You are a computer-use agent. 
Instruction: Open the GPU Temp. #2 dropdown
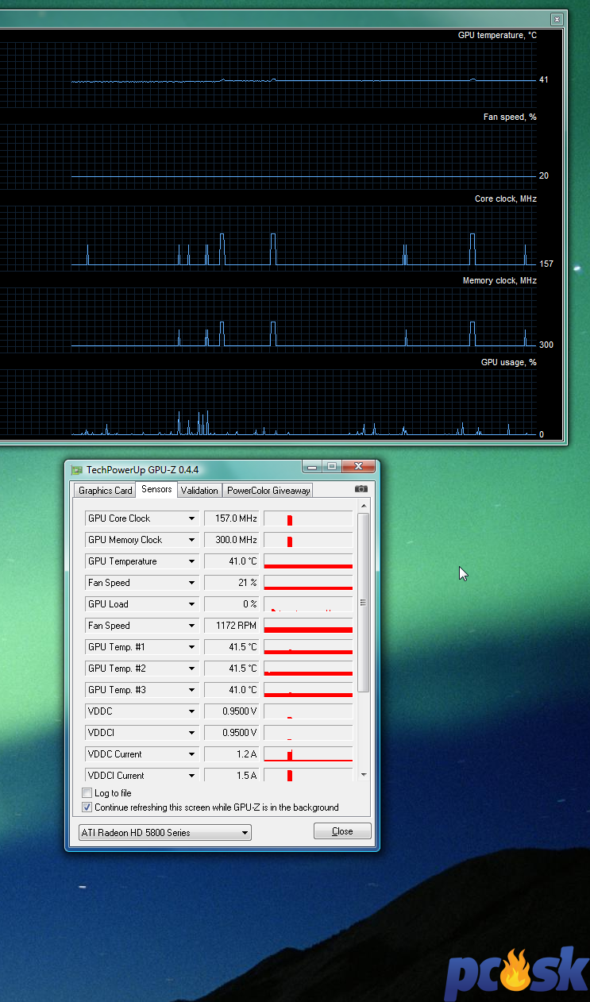pos(191,669)
